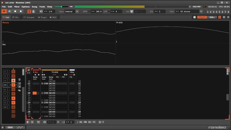Click the Melody track scope
The height and width of the screenshot is (130, 231).
[58, 32]
